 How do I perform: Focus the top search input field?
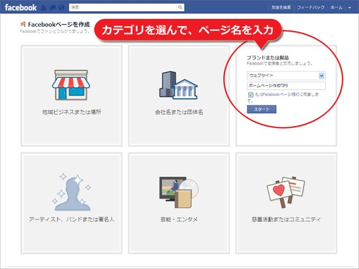pyautogui.click(x=123, y=7)
